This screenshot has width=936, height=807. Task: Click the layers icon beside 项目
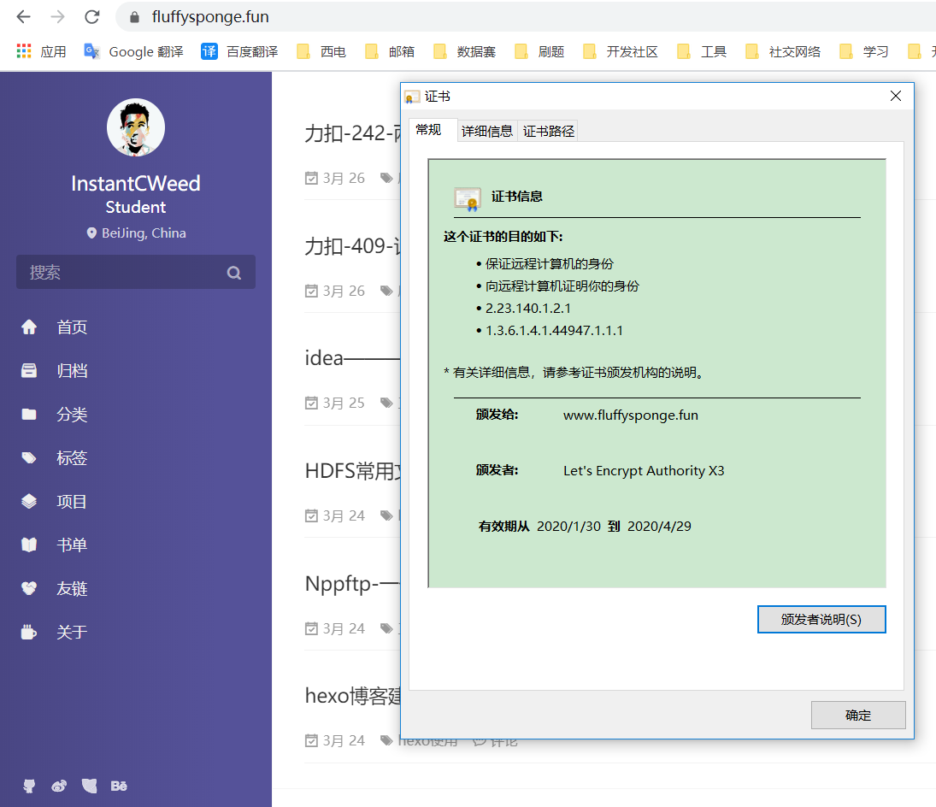pyautogui.click(x=29, y=502)
